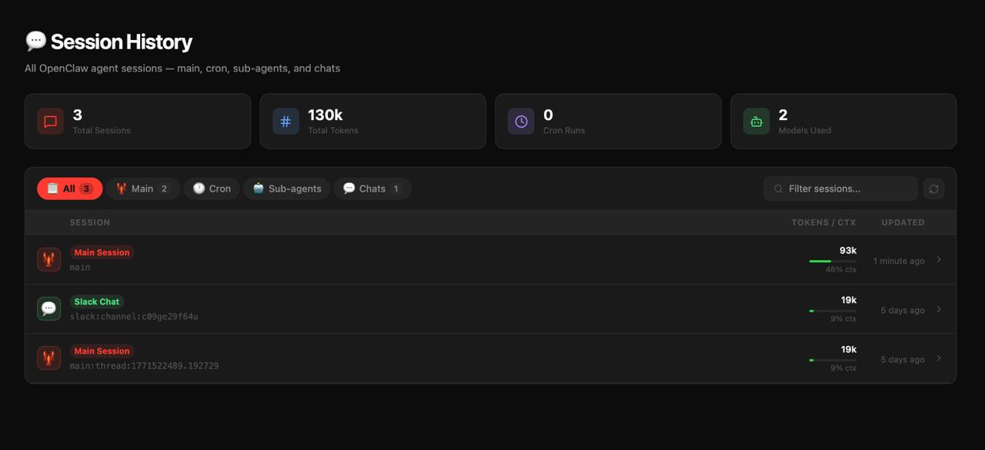Click the refresh sessions icon
Image resolution: width=985 pixels, height=450 pixels.
click(933, 188)
